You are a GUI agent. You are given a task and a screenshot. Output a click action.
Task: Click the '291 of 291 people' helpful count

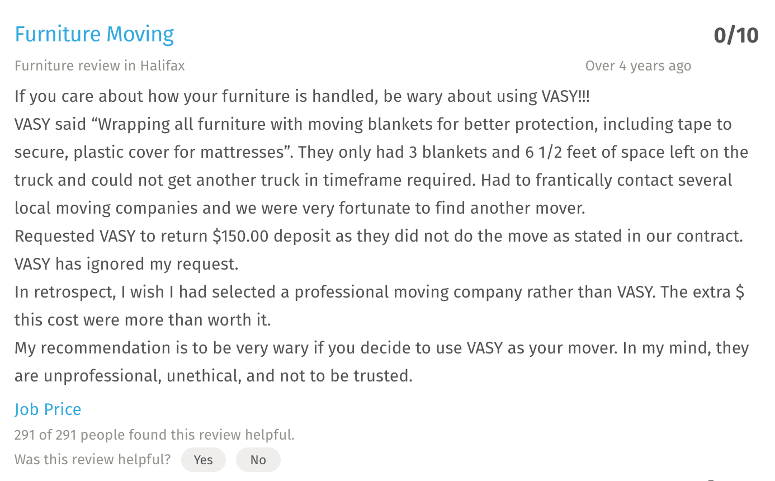point(154,435)
